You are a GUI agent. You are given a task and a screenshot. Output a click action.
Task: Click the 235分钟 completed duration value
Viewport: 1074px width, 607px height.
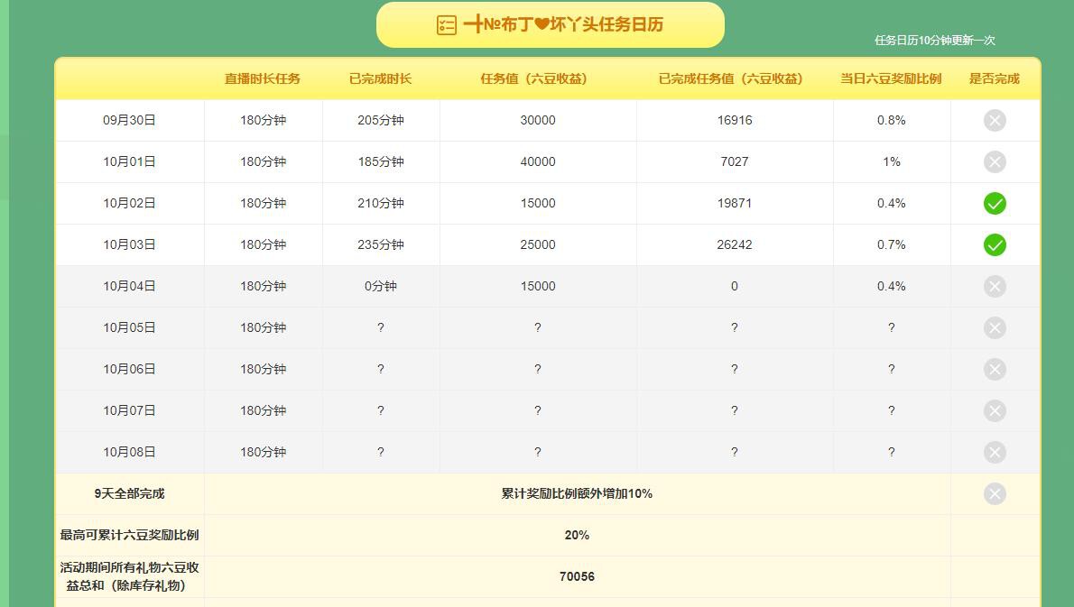tap(381, 245)
